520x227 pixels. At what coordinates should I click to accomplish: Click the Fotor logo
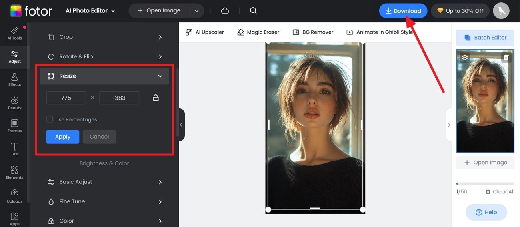[31, 11]
